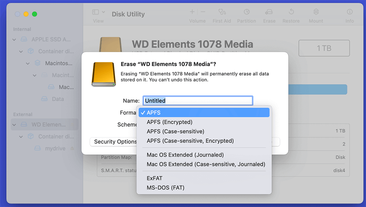Screen dimensions: 366x207
Task: Click the 1 TB capacity box
Action: pos(324,48)
